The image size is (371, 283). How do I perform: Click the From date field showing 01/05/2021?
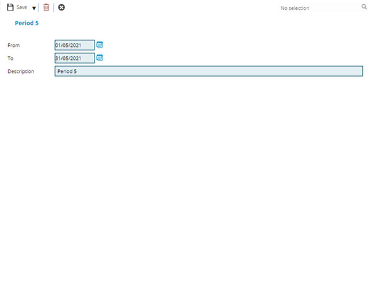pyautogui.click(x=74, y=45)
